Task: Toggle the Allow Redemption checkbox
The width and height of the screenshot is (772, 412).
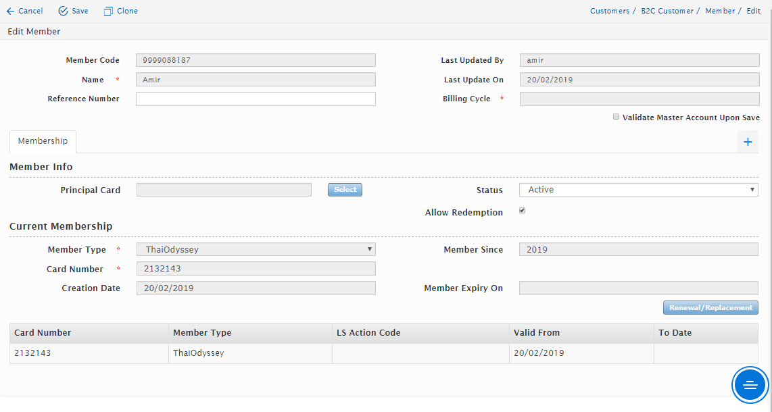Action: coord(522,211)
